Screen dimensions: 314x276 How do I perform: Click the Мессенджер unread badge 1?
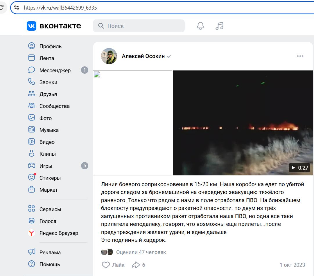click(85, 70)
